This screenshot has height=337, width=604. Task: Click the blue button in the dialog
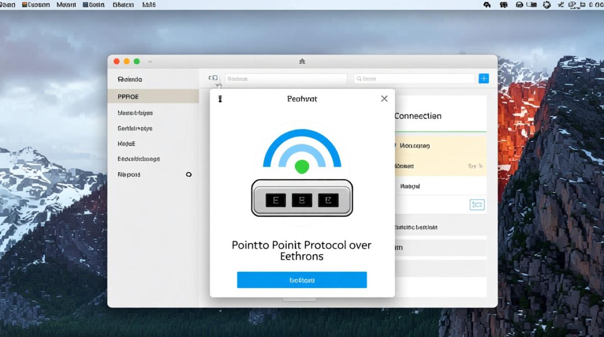pyautogui.click(x=302, y=280)
